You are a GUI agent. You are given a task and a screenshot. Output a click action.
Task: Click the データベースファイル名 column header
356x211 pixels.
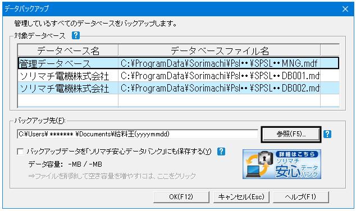pos(220,51)
